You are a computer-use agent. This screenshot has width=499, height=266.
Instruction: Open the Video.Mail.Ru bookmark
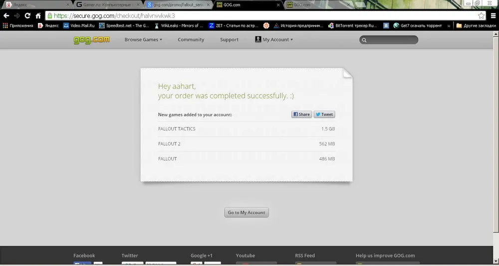click(79, 26)
